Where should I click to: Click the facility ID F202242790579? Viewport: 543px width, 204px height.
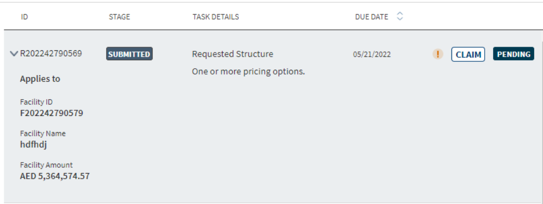click(x=52, y=113)
